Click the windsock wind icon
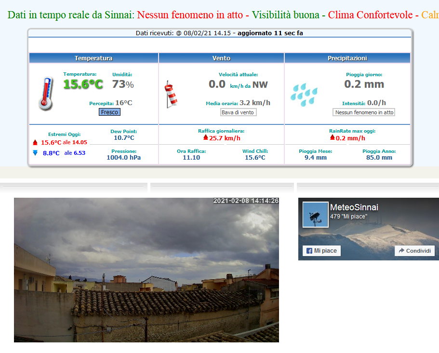The height and width of the screenshot is (353, 439). 171,94
